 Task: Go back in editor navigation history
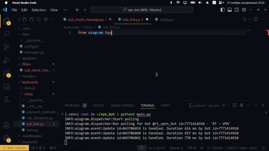(77, 10)
